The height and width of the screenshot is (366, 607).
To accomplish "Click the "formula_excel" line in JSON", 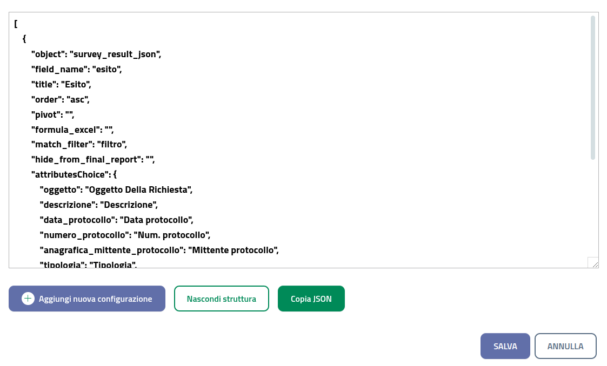I will (72, 130).
